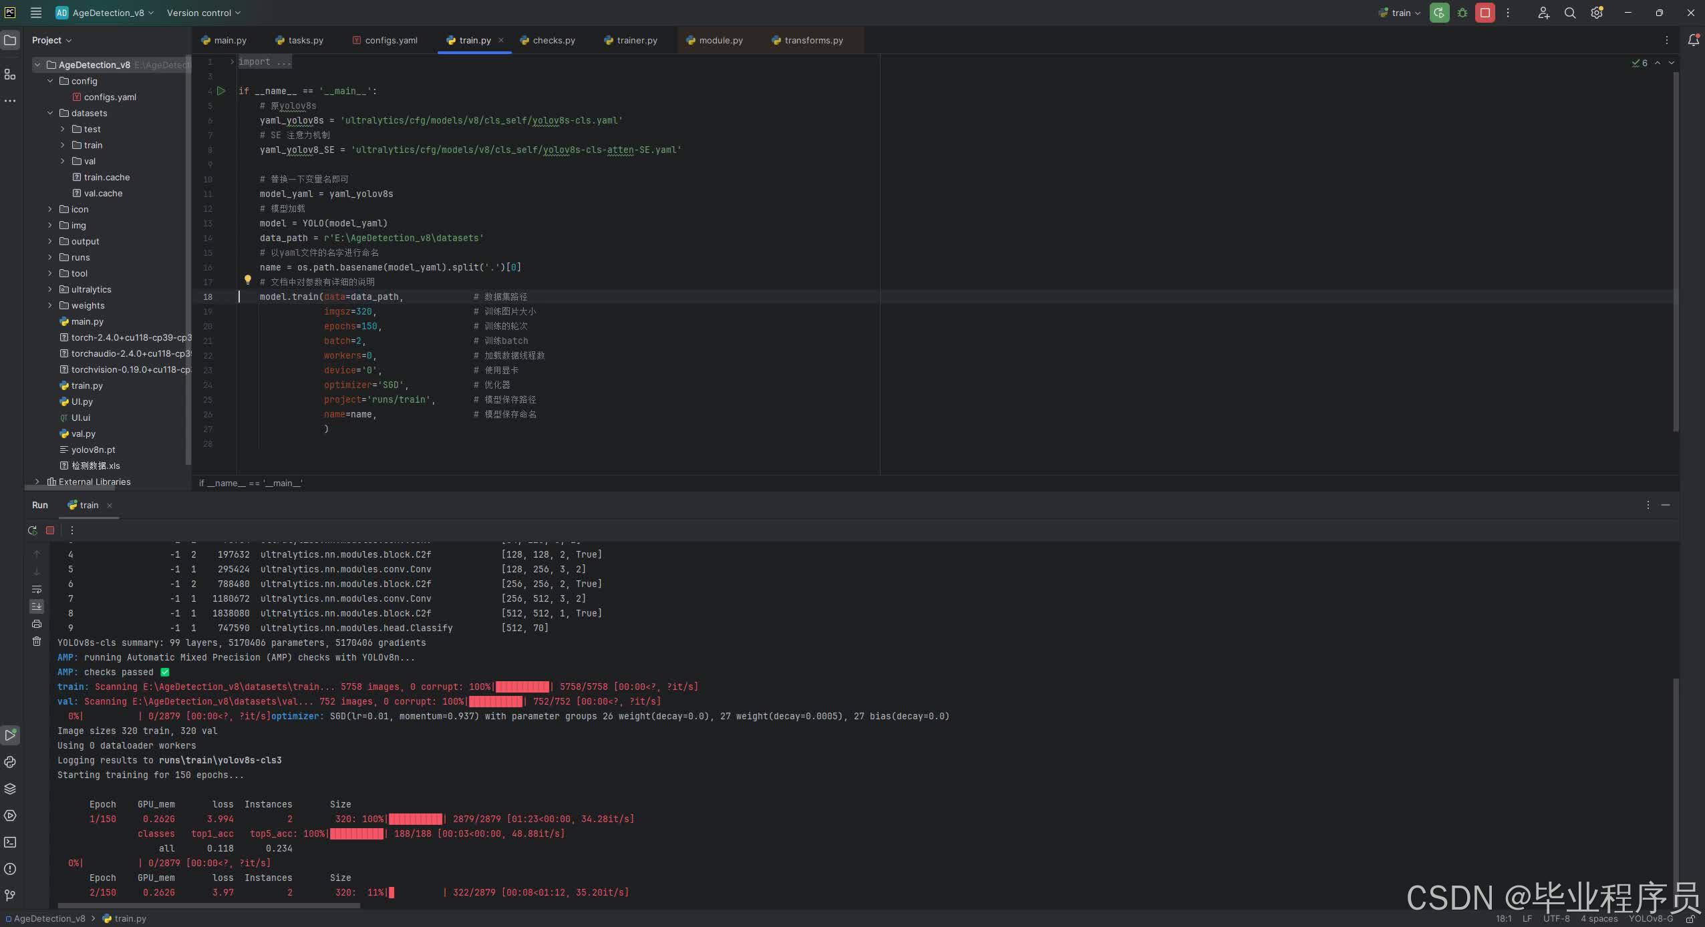Open Git tool window sidebar icon
Viewport: 1705px width, 927px height.
(x=10, y=895)
